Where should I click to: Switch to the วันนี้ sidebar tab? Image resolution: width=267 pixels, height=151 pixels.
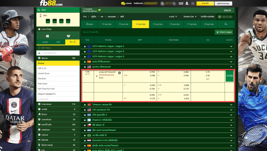click(58, 42)
